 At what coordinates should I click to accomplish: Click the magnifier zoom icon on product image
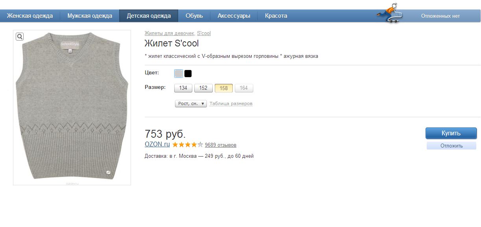click(20, 37)
